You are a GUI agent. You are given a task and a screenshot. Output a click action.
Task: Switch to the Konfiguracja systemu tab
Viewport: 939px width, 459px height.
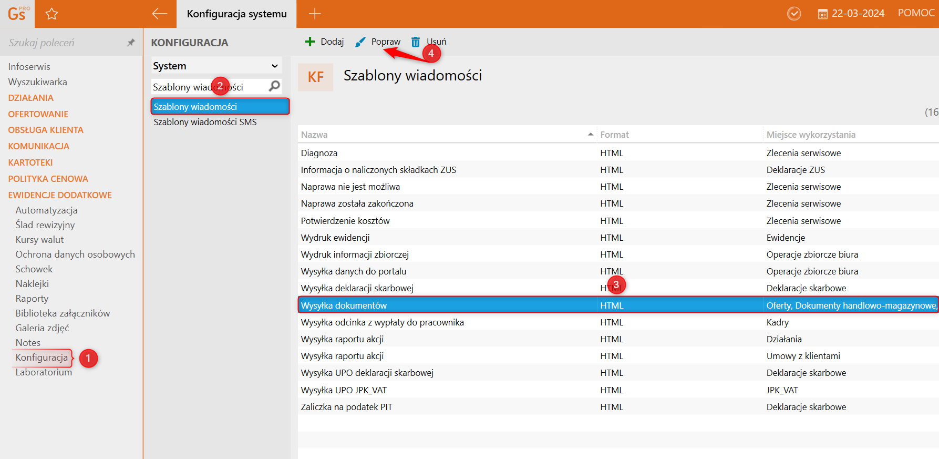[x=236, y=14]
